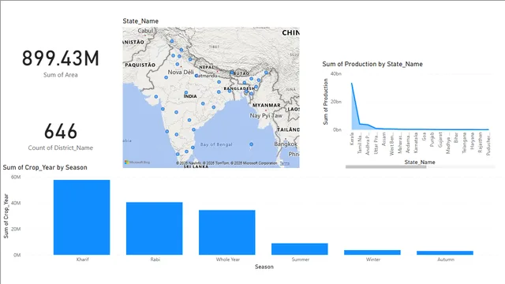Click the Sum of Crop_Year by Season title

pos(45,167)
